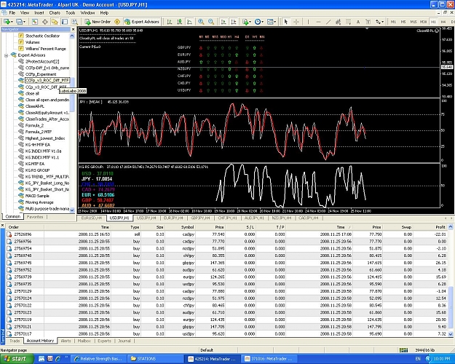Viewport: 455px width, 364px height.
Task: Open the Periods clock dropdown
Action: [x=262, y=22]
